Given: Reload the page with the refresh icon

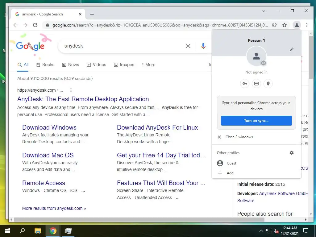Looking at the screenshot, I should point(35,25).
